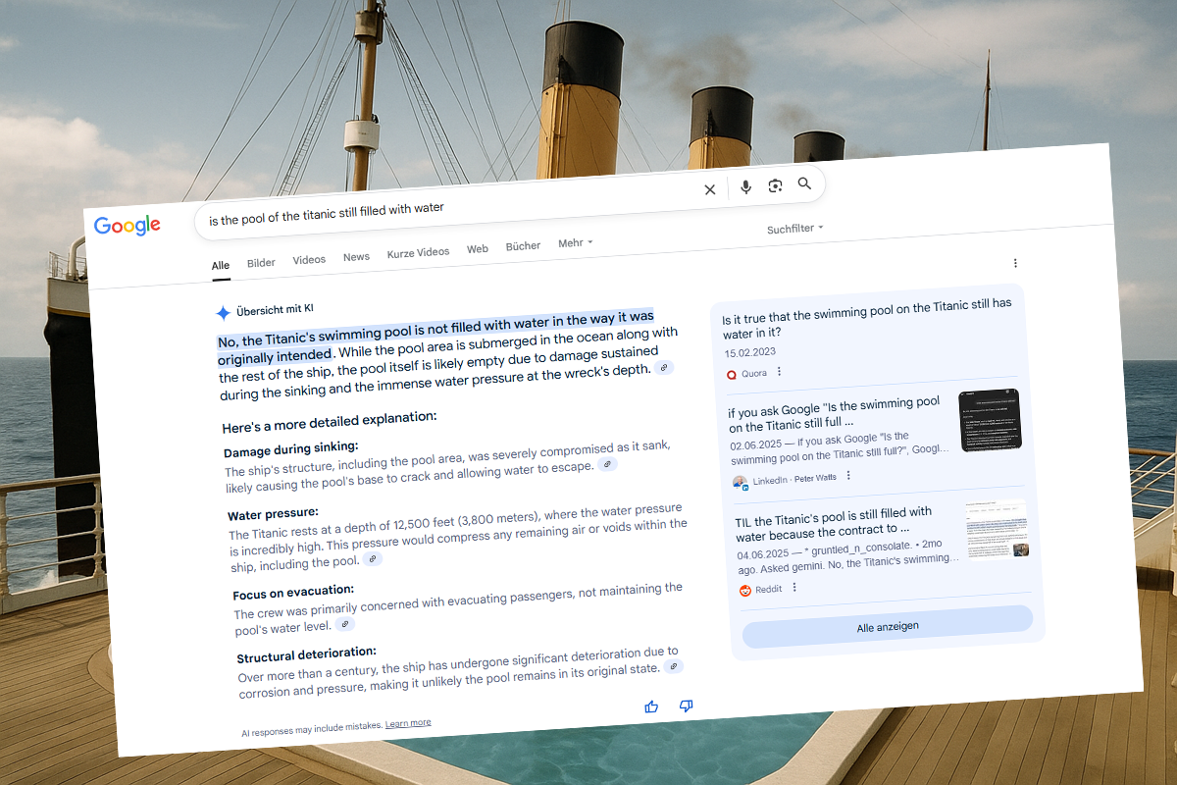Open the Quora result about the Titanic pool

[867, 318]
